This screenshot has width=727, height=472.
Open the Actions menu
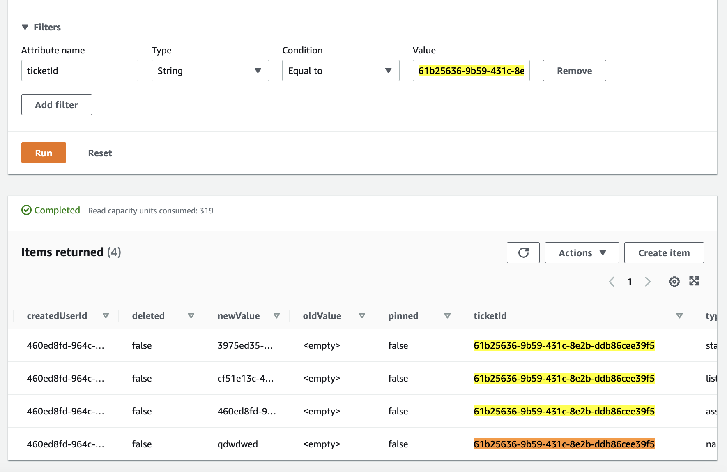pos(581,252)
